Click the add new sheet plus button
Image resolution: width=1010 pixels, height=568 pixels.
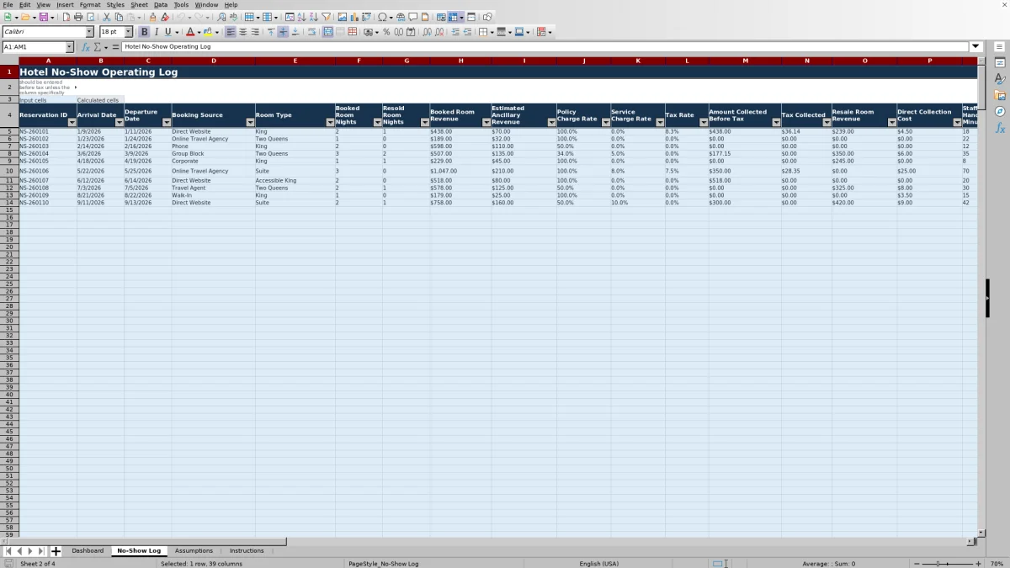tap(56, 551)
